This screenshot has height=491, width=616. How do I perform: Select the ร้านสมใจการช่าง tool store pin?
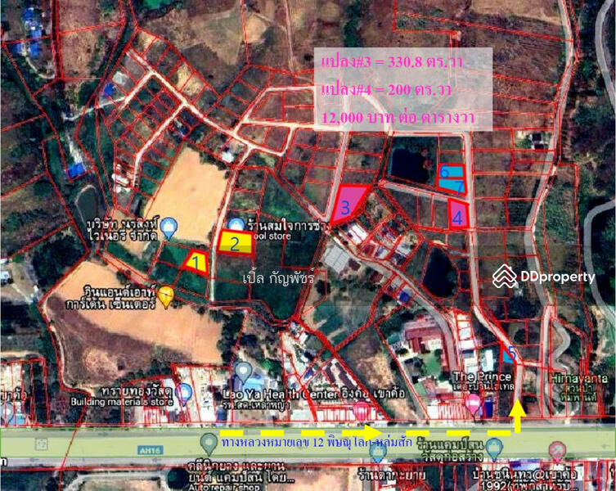tap(236, 225)
